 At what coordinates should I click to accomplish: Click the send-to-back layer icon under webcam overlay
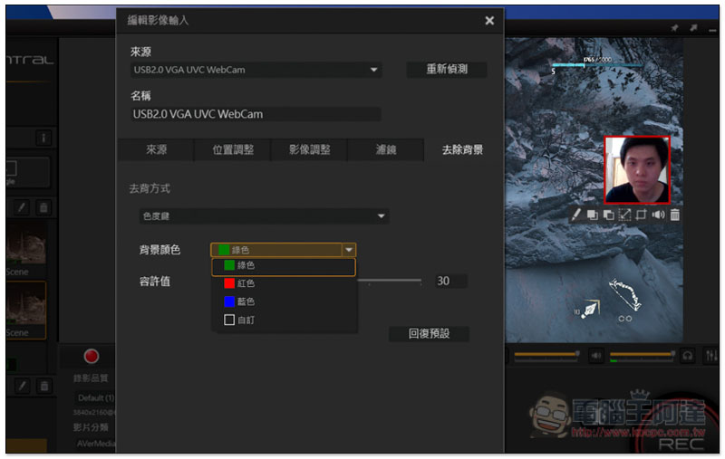click(608, 215)
